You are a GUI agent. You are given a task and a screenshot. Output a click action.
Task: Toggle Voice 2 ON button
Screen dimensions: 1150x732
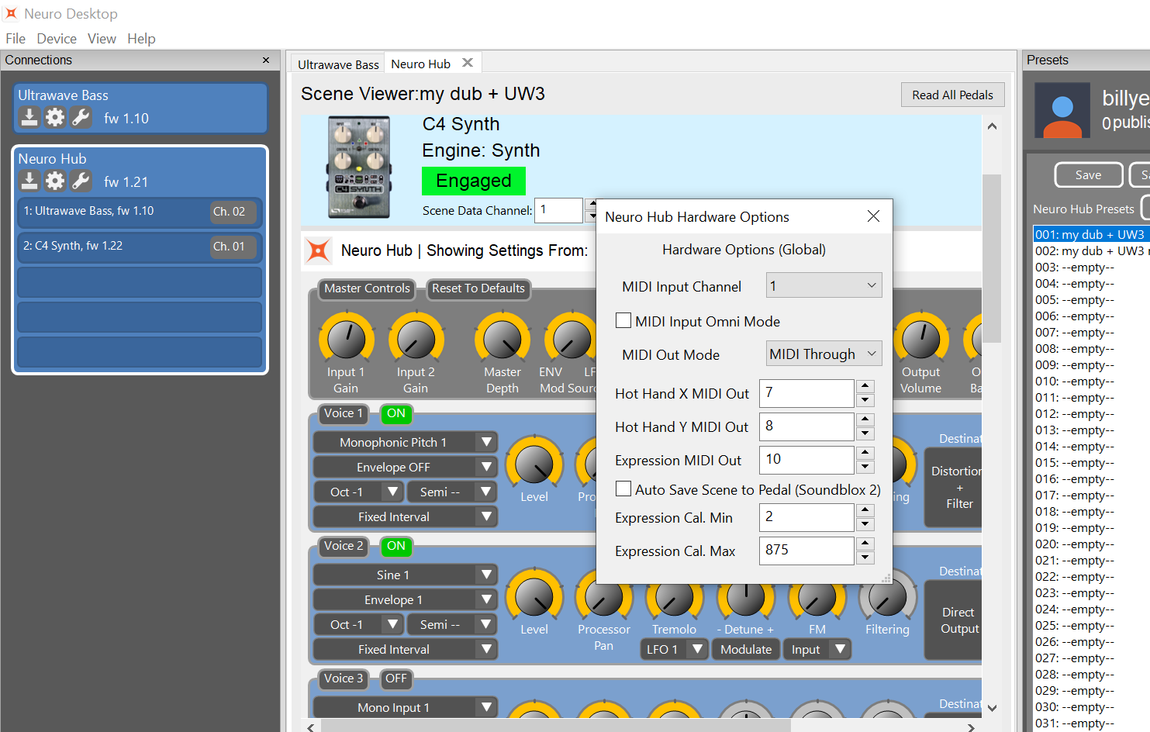coord(396,546)
